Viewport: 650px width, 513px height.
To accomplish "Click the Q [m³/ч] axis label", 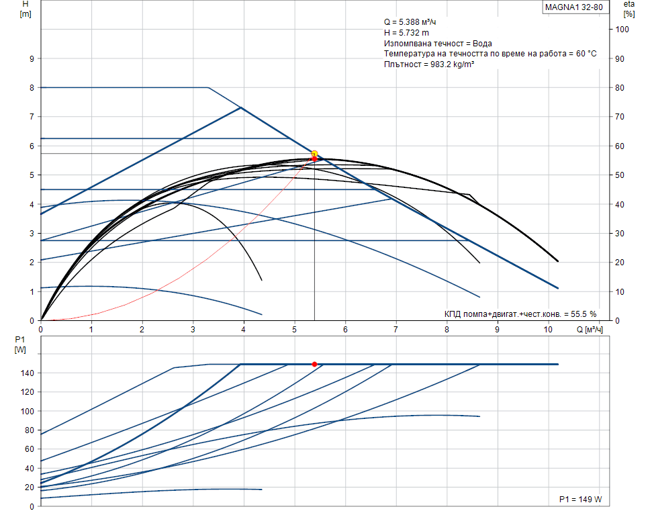I will point(589,330).
